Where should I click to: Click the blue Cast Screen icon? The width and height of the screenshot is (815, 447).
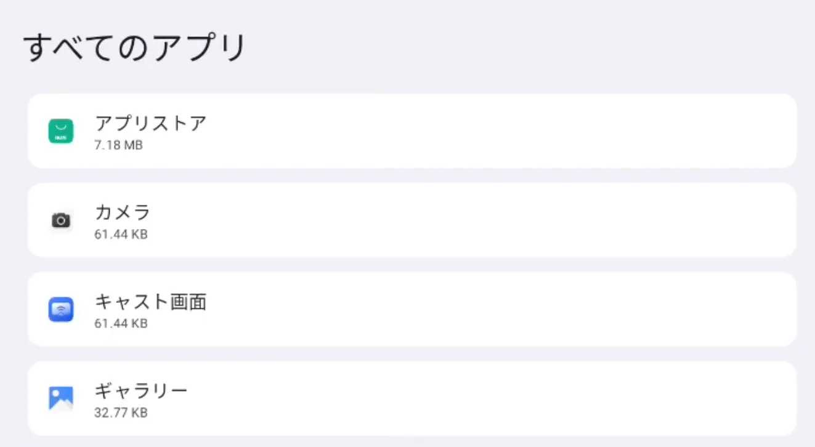61,309
